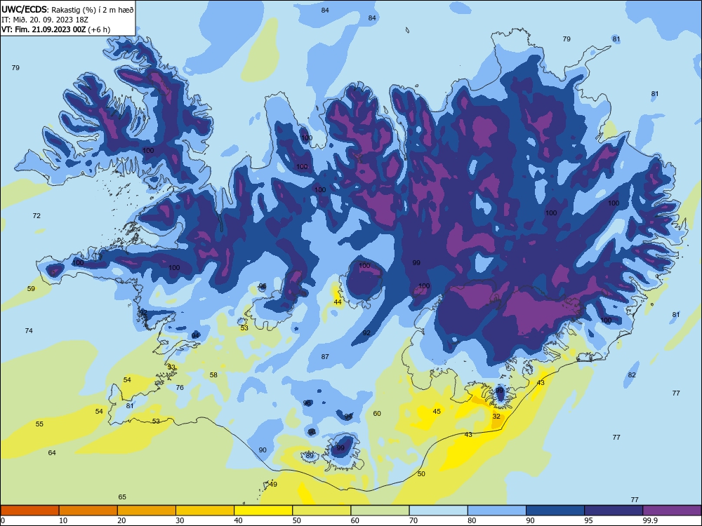Pick the light green 60–70 legend swatch
The width and height of the screenshot is (702, 526).
(x=380, y=511)
